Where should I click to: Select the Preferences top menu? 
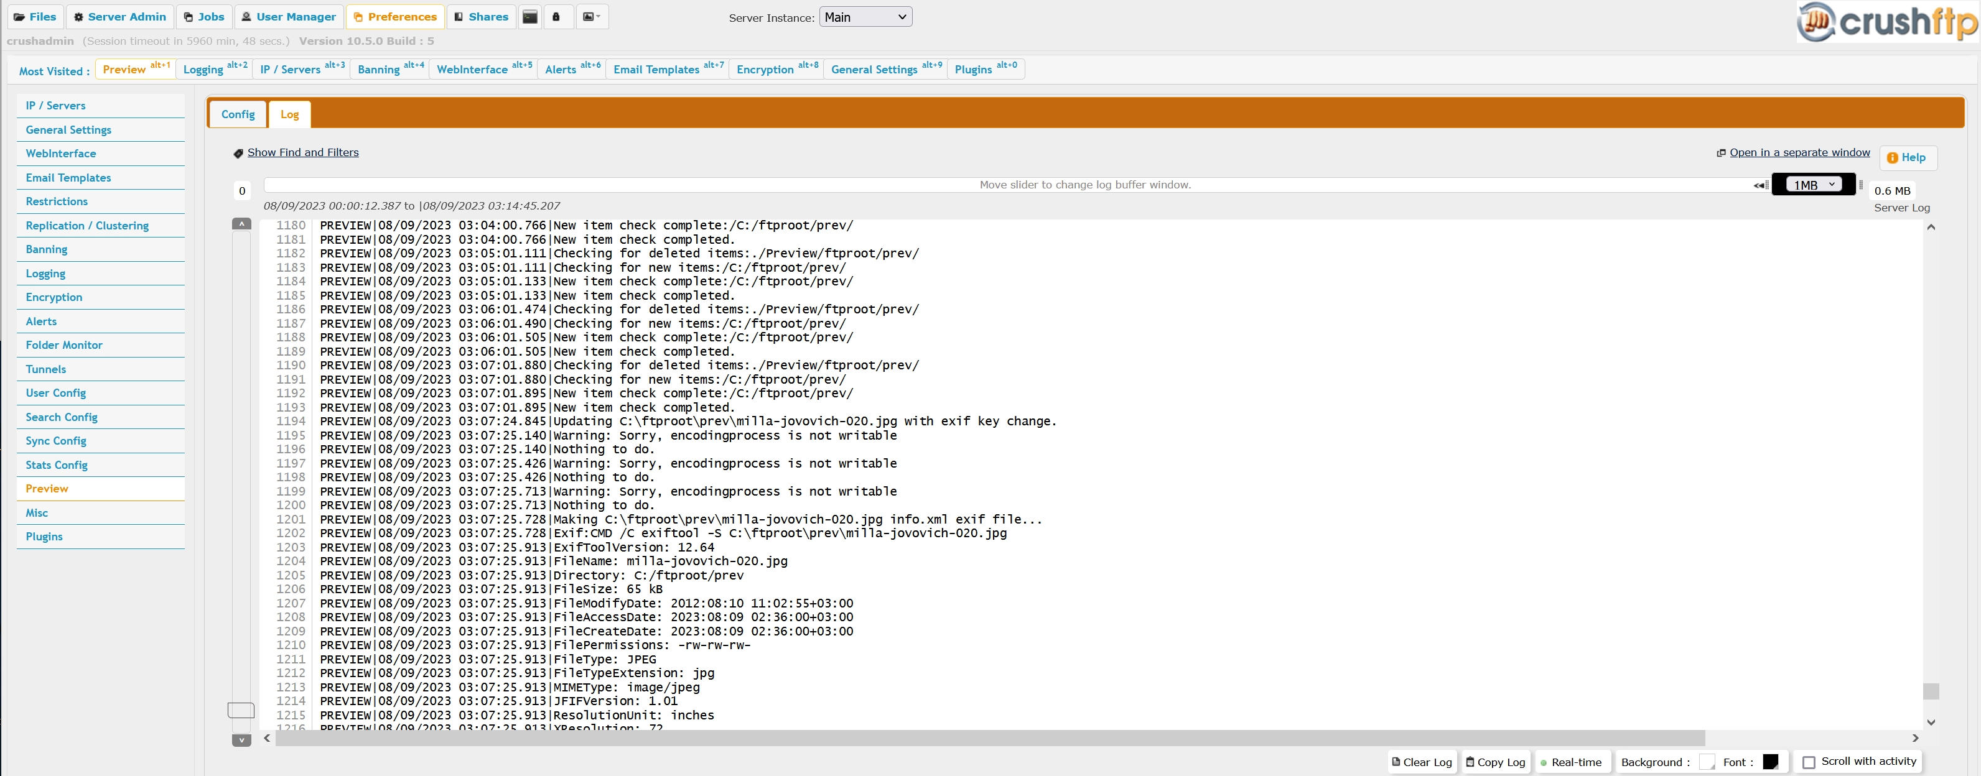coord(395,17)
